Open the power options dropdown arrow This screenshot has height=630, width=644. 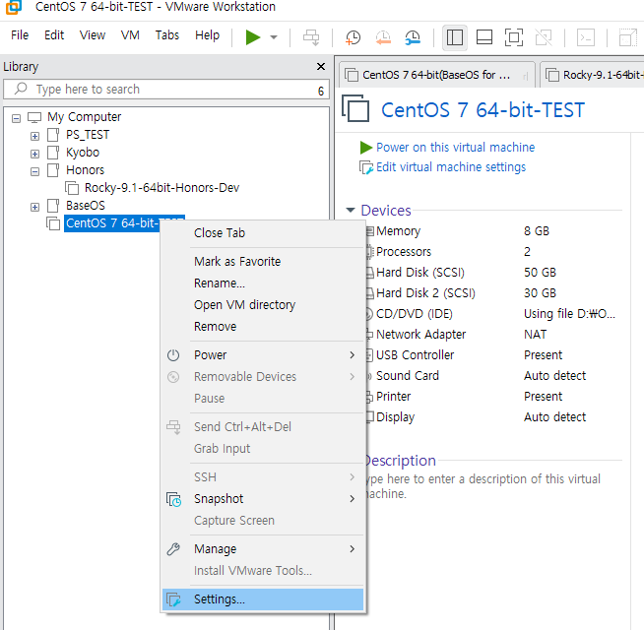(x=274, y=37)
